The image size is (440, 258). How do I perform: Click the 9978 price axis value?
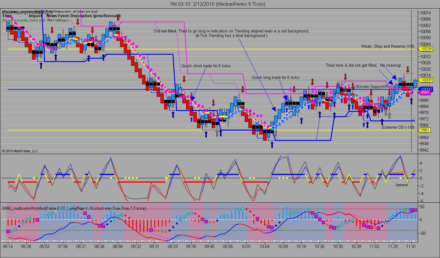(424, 113)
